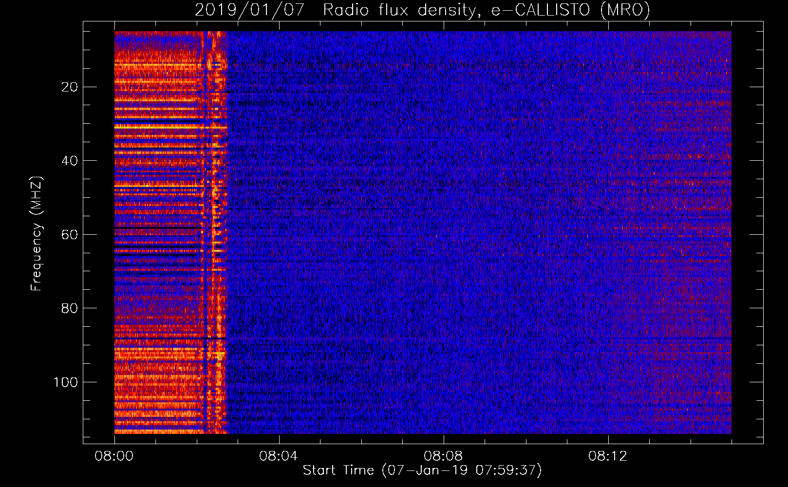Screen dimensions: 788x487
Task: Click the 40 MHz frequency tick label
Action: [70, 161]
